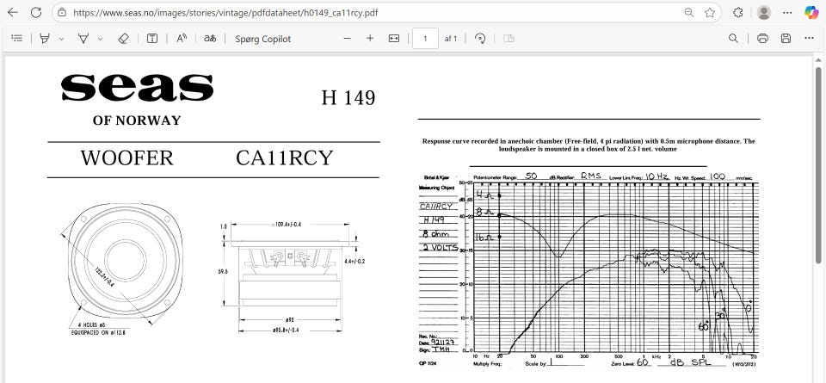Start Read aloud
The height and width of the screenshot is (383, 826).
pos(182,39)
